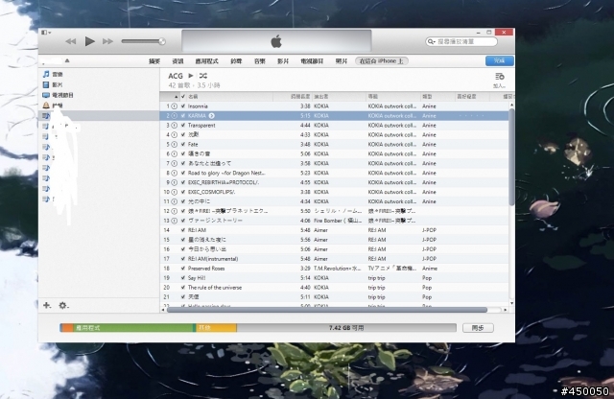The width and height of the screenshot is (614, 399).
Task: Switch to the 資訊 tab
Action: (177, 61)
